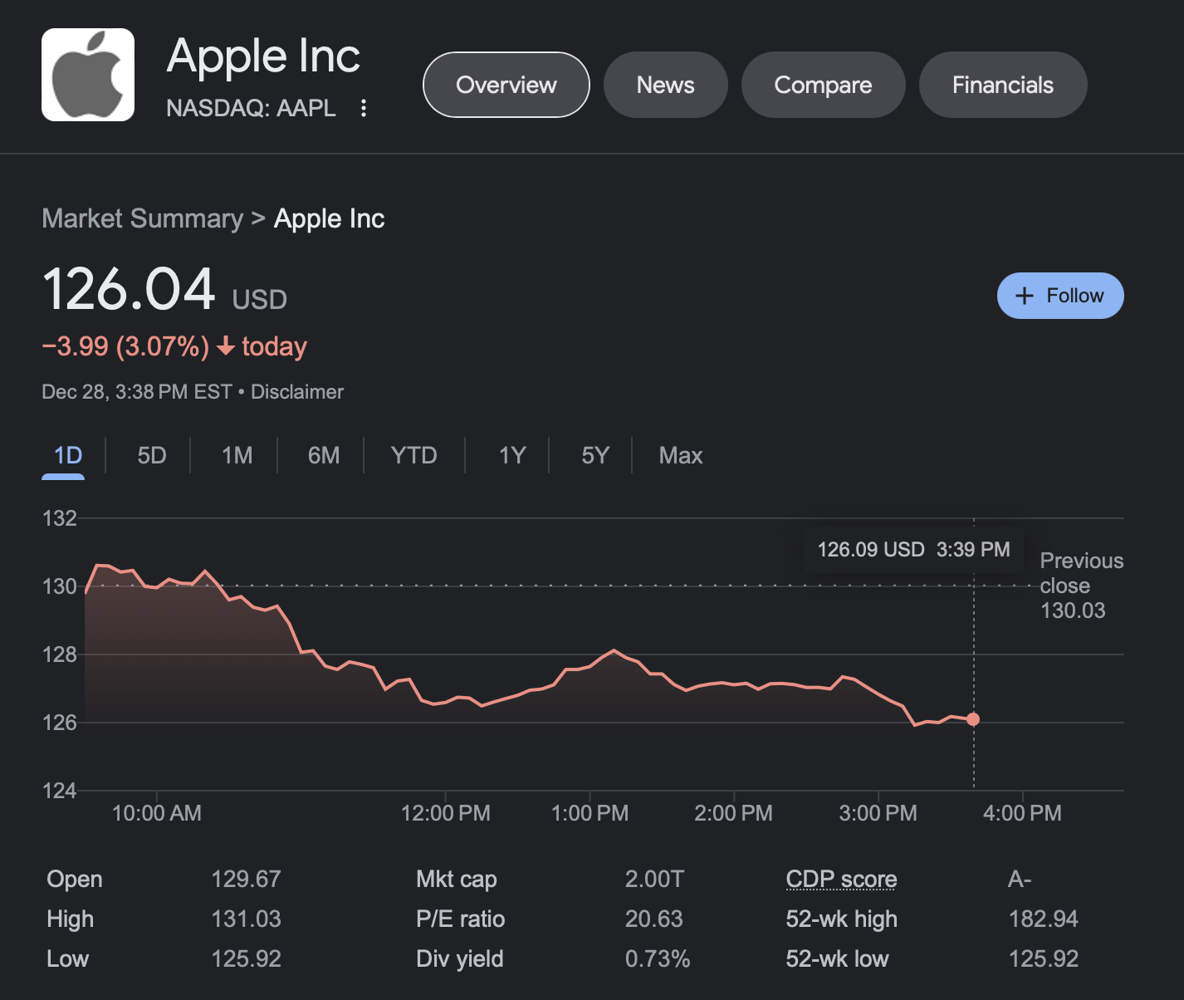This screenshot has height=1000, width=1184.
Task: Select the Max chart range
Action: click(679, 455)
